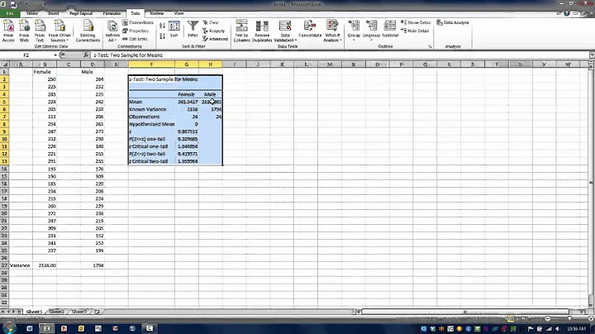Click the Word taskbar icon
The width and height of the screenshot is (595, 334).
coord(30,328)
